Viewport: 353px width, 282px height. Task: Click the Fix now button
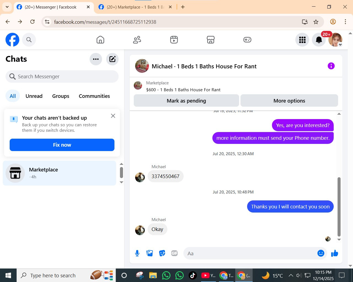(62, 145)
